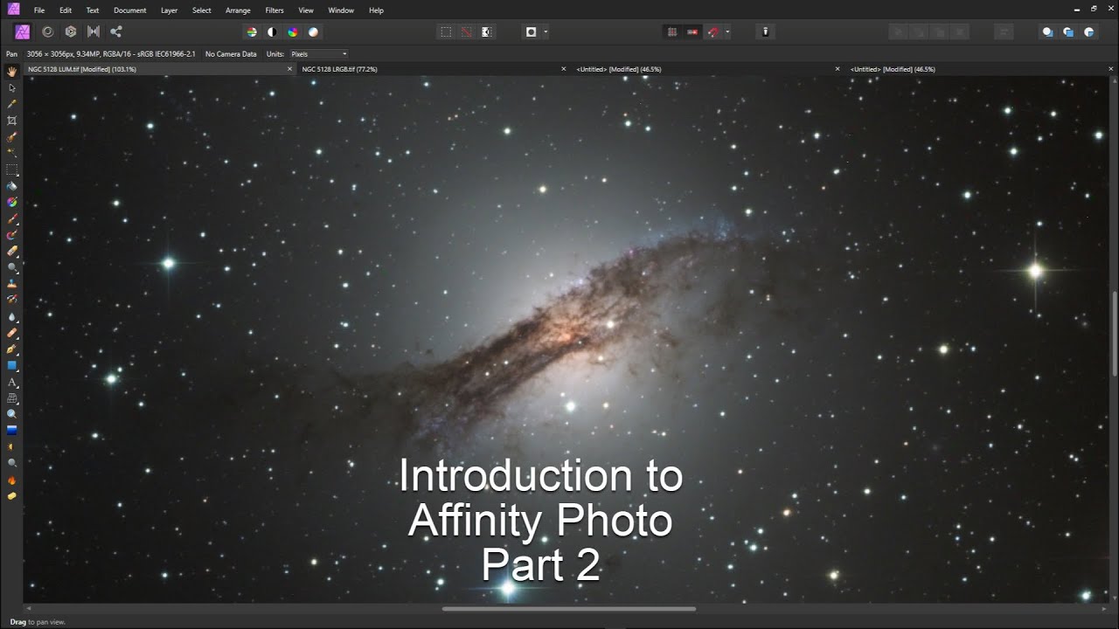
Task: Toggle the grid display
Action: 672,31
